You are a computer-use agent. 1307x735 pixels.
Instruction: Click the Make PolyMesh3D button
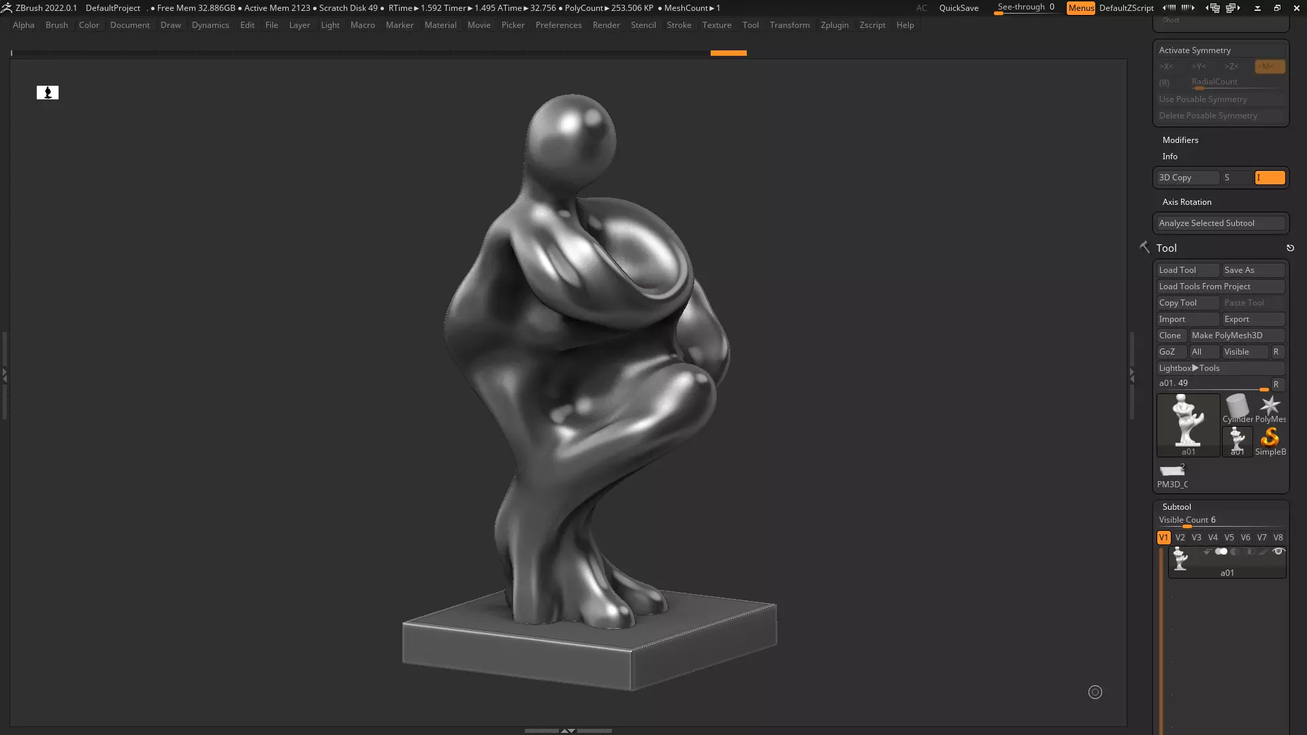[1236, 336]
